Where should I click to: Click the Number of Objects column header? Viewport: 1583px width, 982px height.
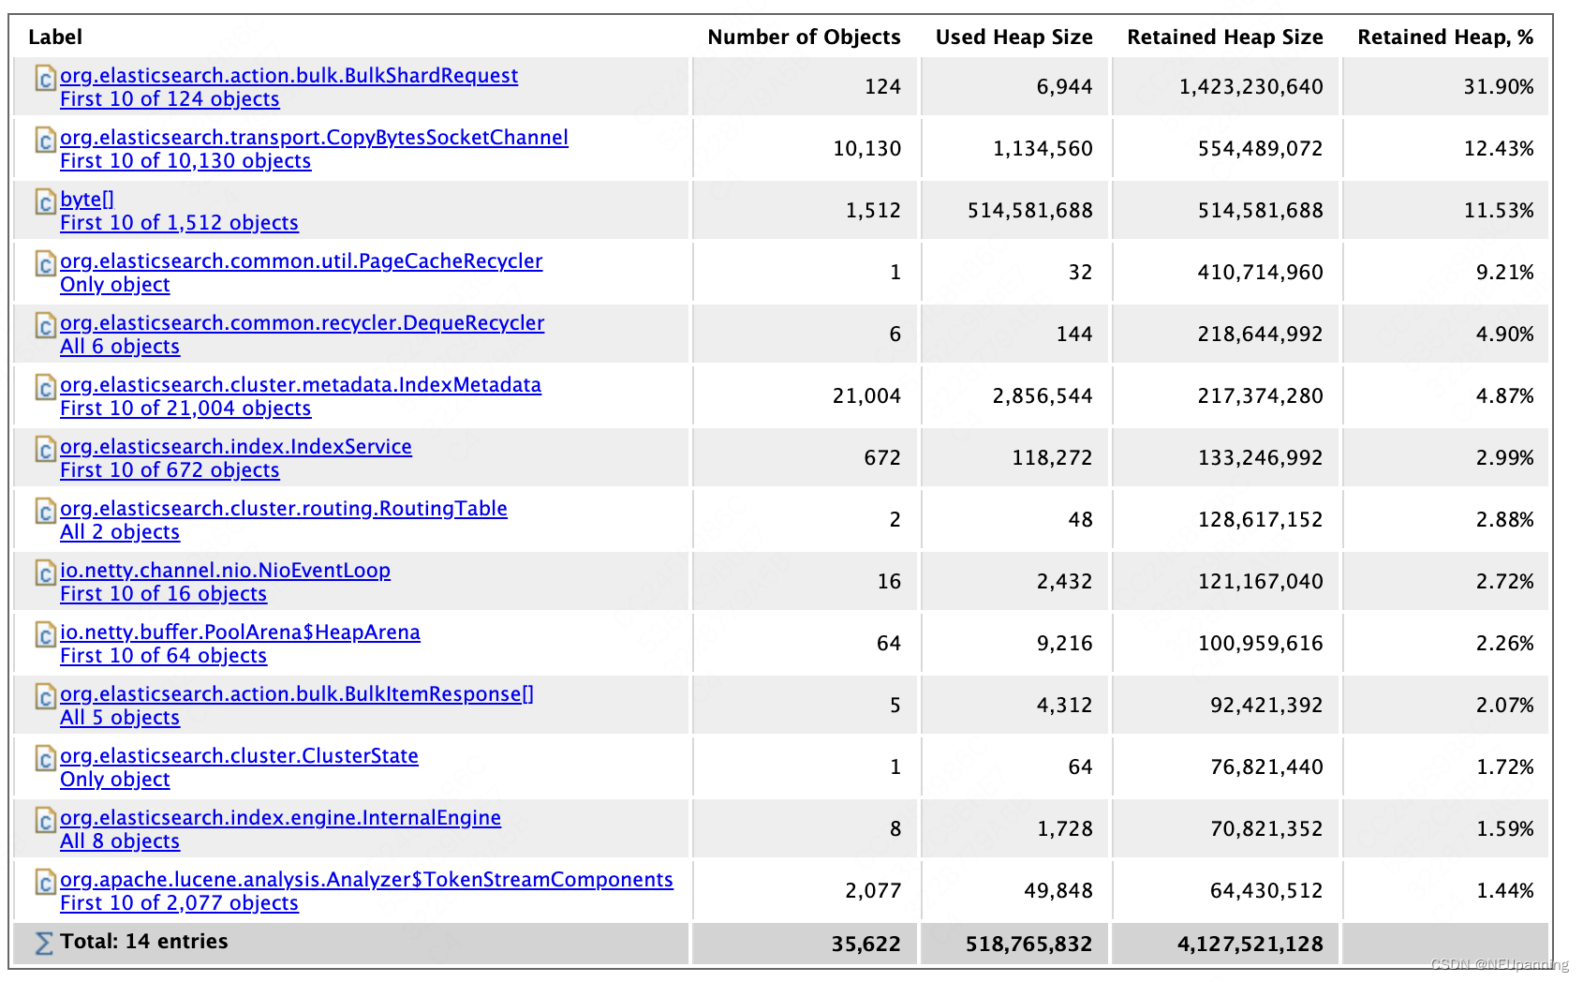[x=804, y=37]
